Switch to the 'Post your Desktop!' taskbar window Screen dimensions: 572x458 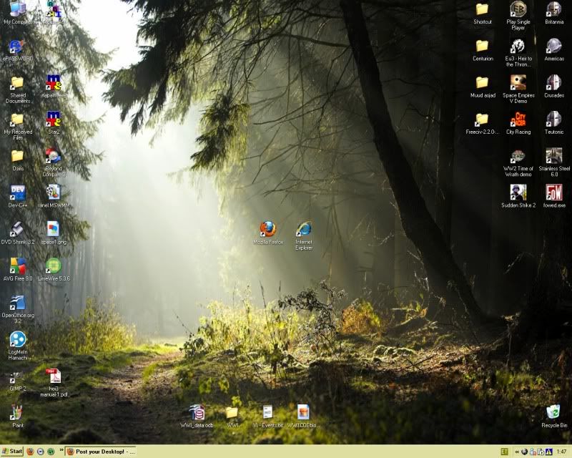[101, 452]
